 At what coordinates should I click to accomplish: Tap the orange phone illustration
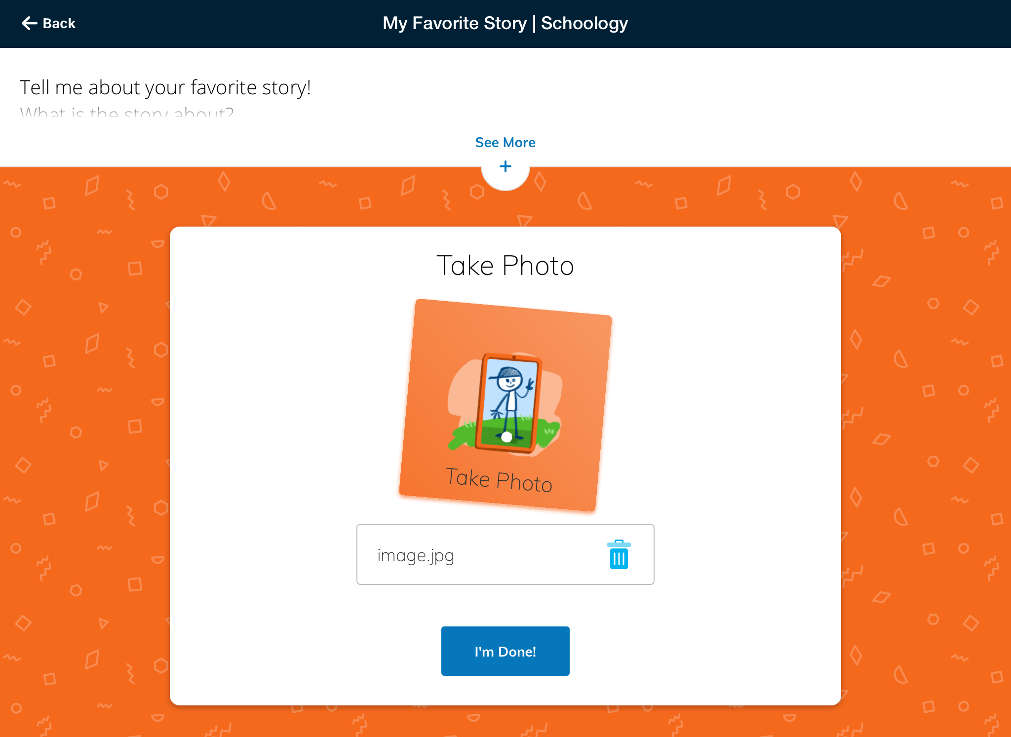click(507, 402)
